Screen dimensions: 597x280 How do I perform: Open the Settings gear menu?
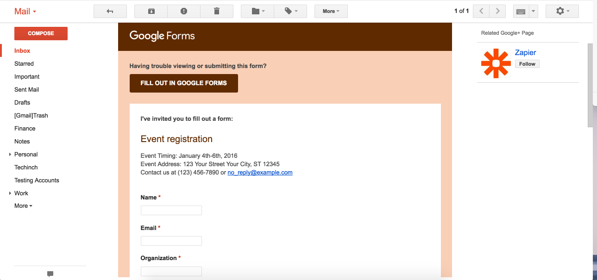[x=562, y=11]
